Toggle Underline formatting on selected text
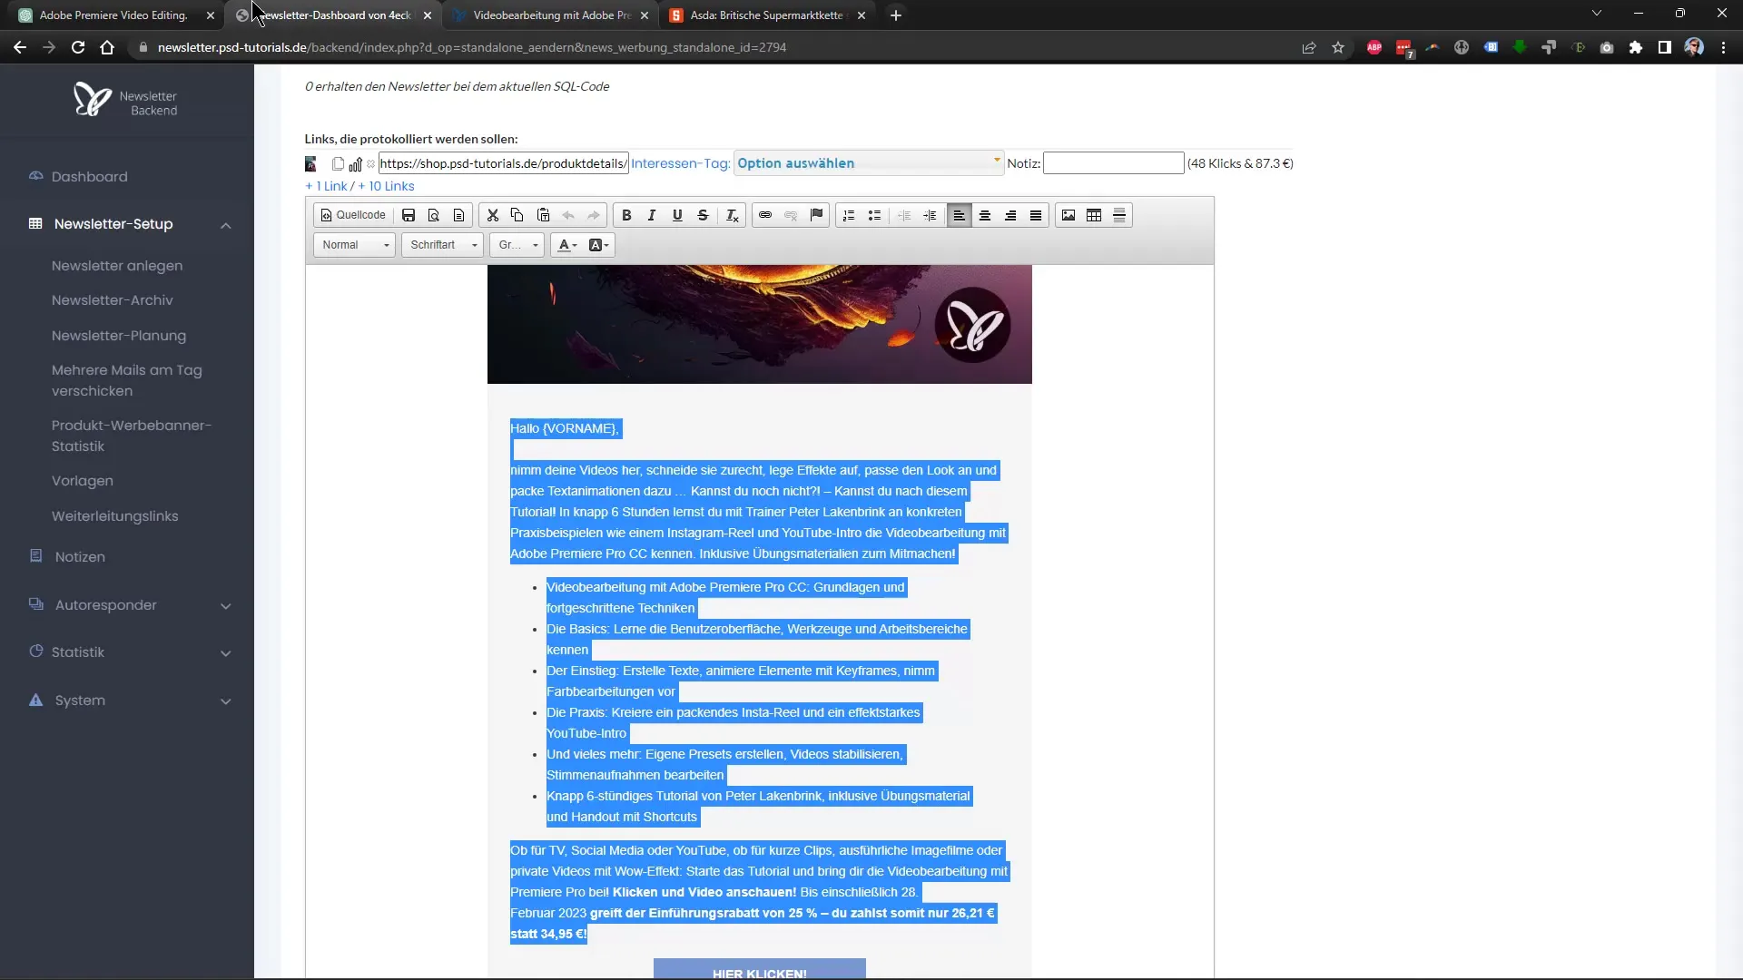The width and height of the screenshot is (1743, 980). coord(677,214)
